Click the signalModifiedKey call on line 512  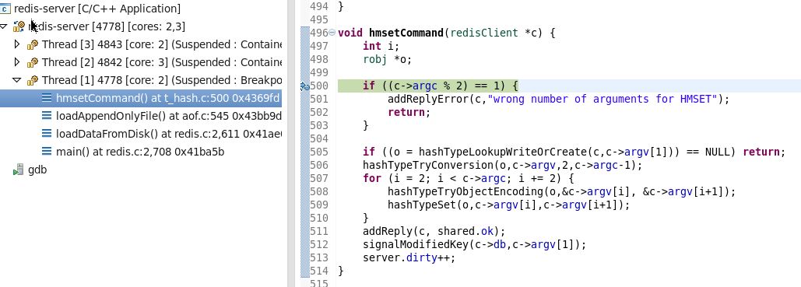click(x=475, y=245)
